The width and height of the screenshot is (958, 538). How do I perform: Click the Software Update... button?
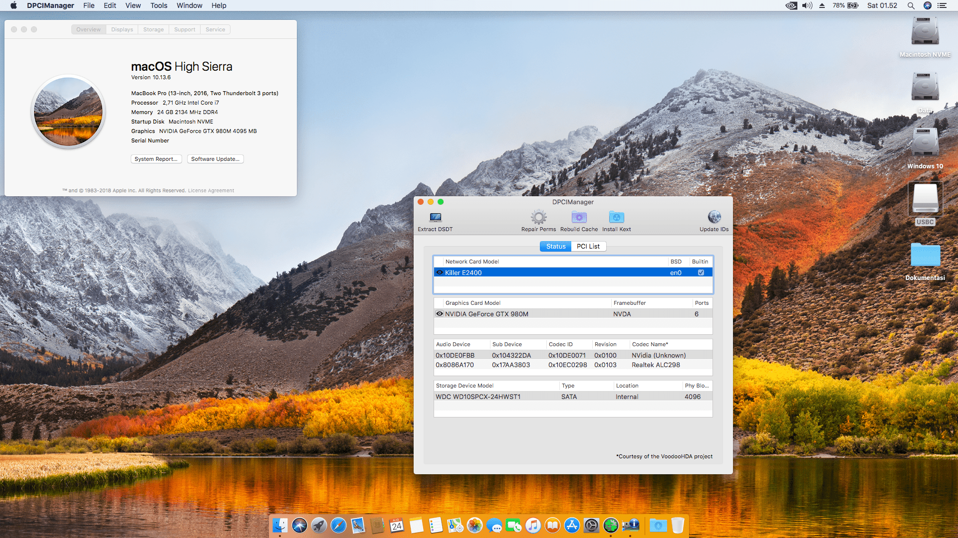(x=215, y=159)
